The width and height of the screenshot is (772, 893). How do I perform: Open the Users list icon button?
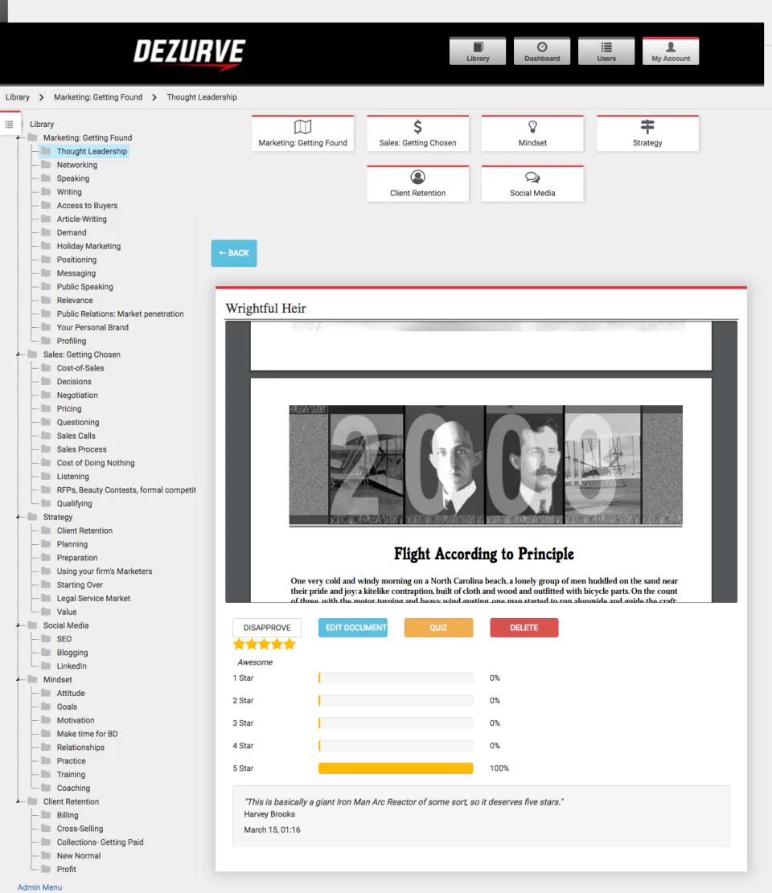point(606,51)
